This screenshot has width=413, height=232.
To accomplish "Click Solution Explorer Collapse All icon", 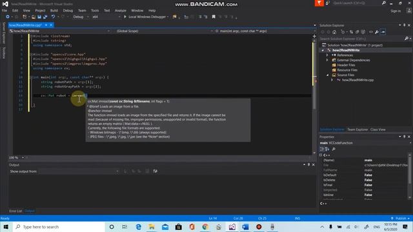I will coord(357,32).
